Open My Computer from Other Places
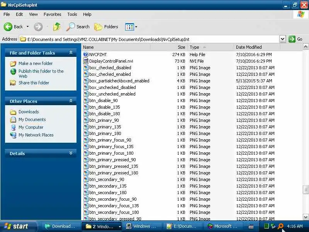 coord(31,127)
